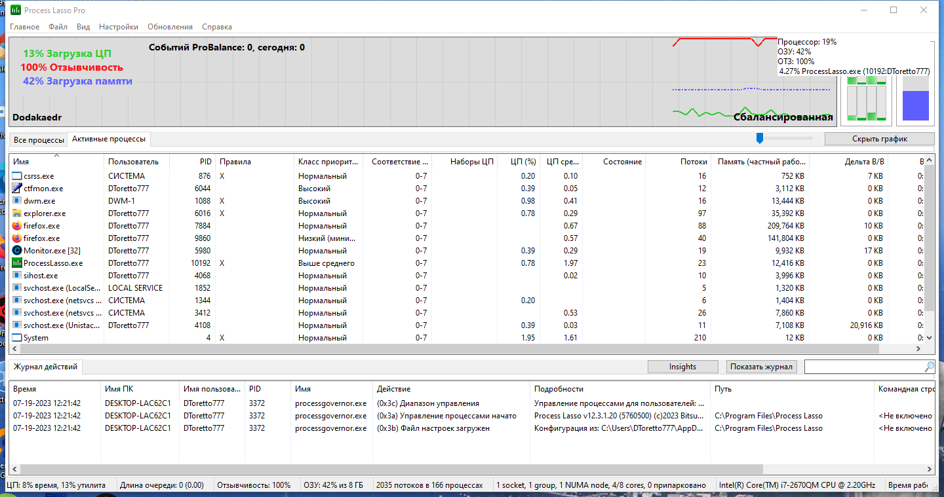Sort processes by the Имя column header
Screen dimensions: 944x497
(x=57, y=161)
